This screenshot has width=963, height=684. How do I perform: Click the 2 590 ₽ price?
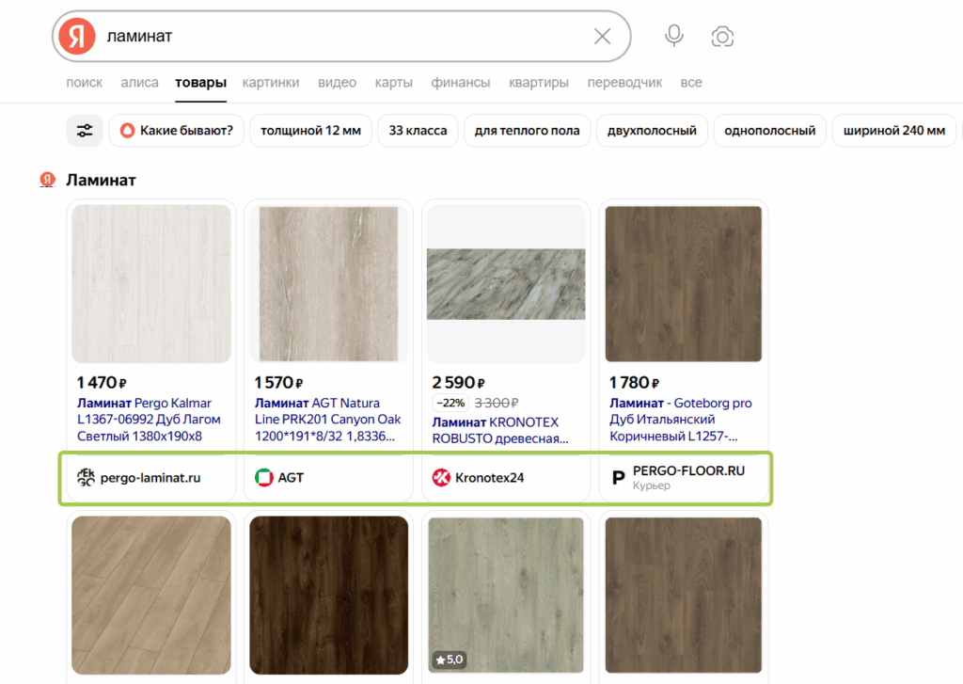click(458, 382)
